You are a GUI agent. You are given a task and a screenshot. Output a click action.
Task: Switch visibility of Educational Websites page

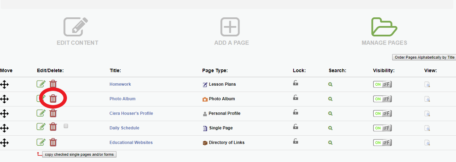382,143
